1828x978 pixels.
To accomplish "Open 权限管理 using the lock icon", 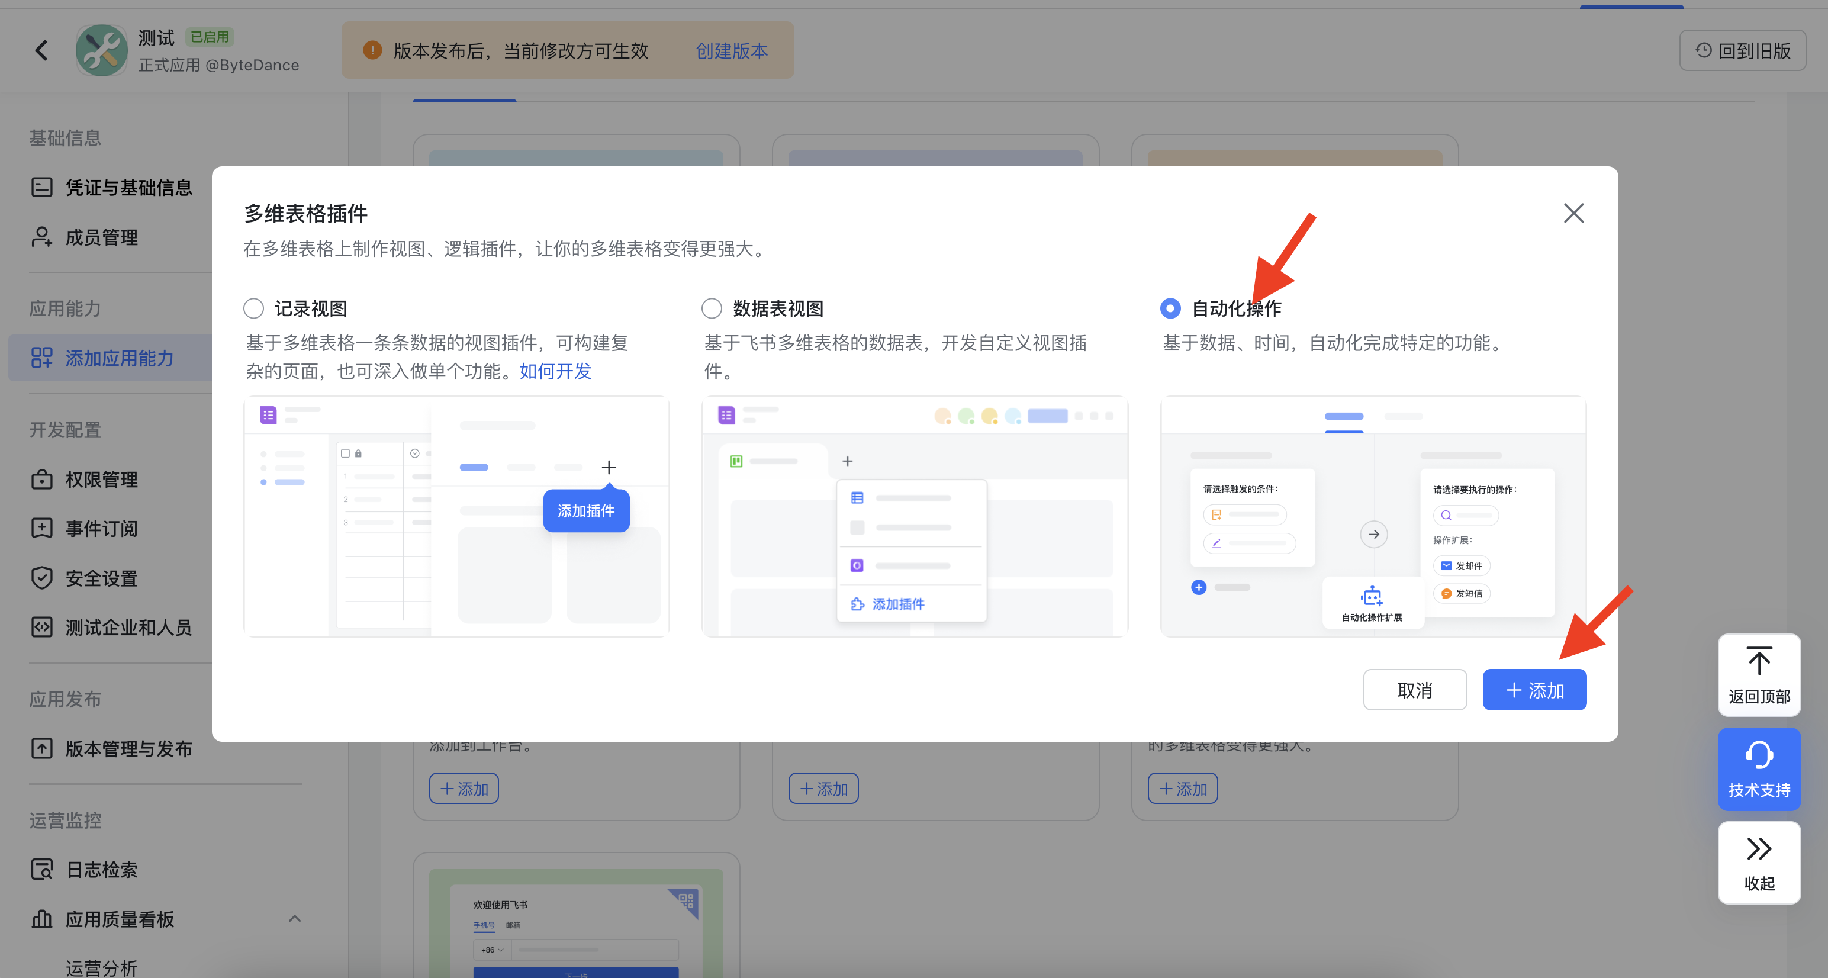I will click(42, 478).
